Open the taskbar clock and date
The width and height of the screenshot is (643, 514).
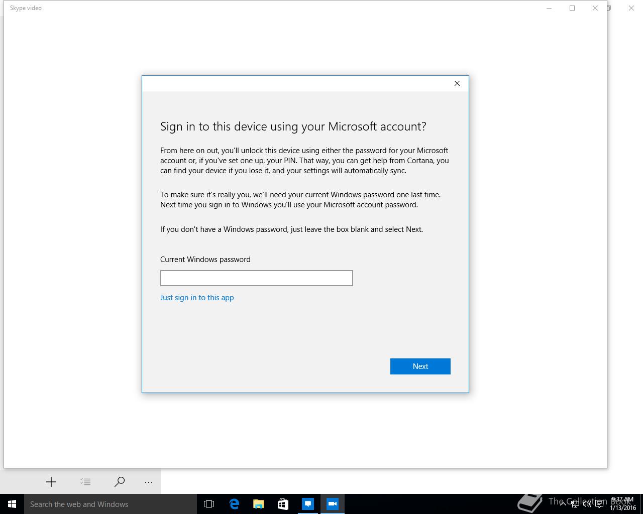[x=623, y=504]
